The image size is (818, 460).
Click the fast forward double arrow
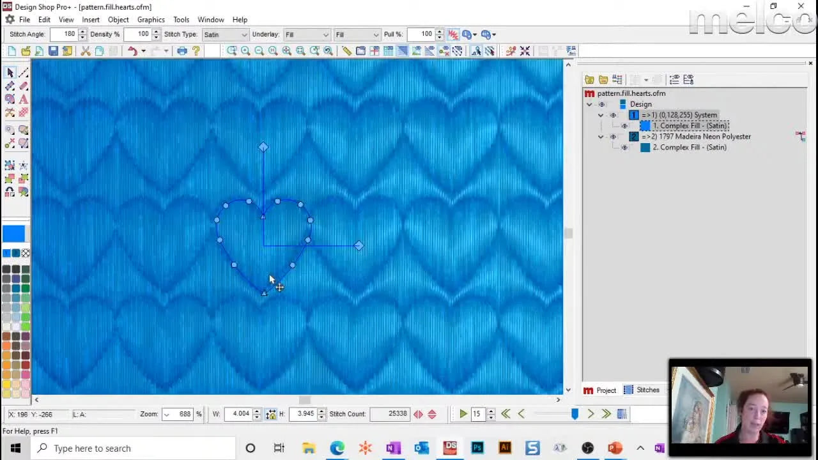pyautogui.click(x=606, y=414)
